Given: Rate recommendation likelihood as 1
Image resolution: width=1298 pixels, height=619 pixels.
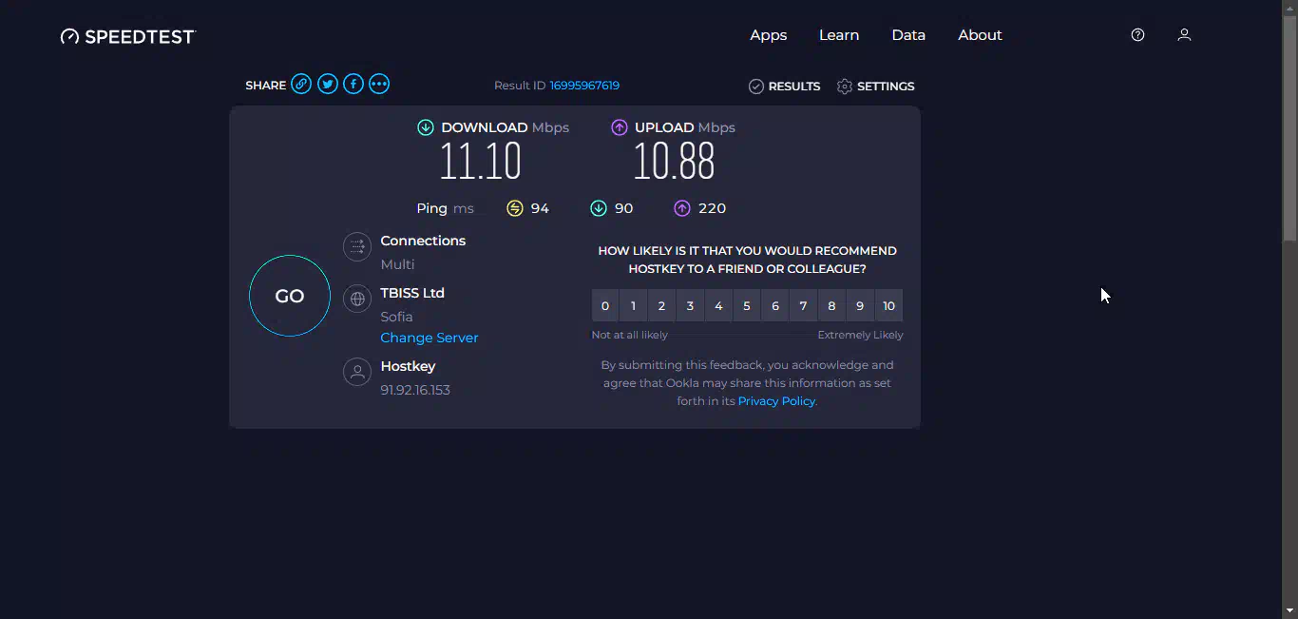Looking at the screenshot, I should (633, 306).
